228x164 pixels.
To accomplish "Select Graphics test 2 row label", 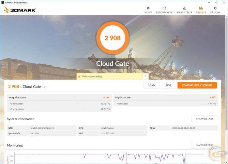I will 17,109.
